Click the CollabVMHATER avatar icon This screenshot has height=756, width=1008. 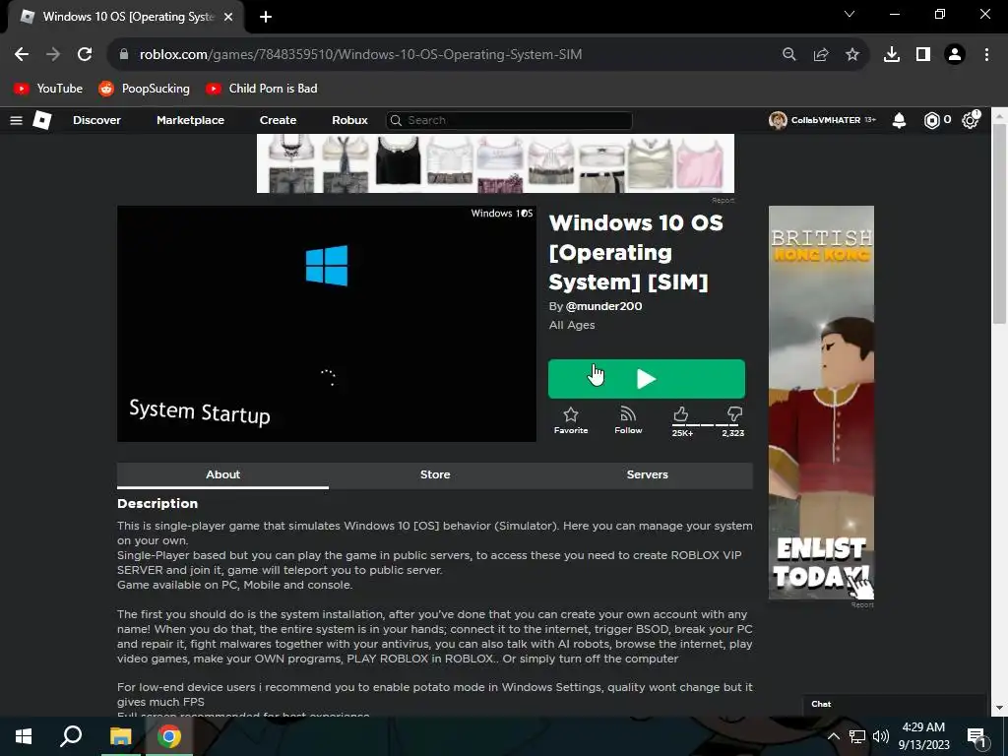[778, 120]
